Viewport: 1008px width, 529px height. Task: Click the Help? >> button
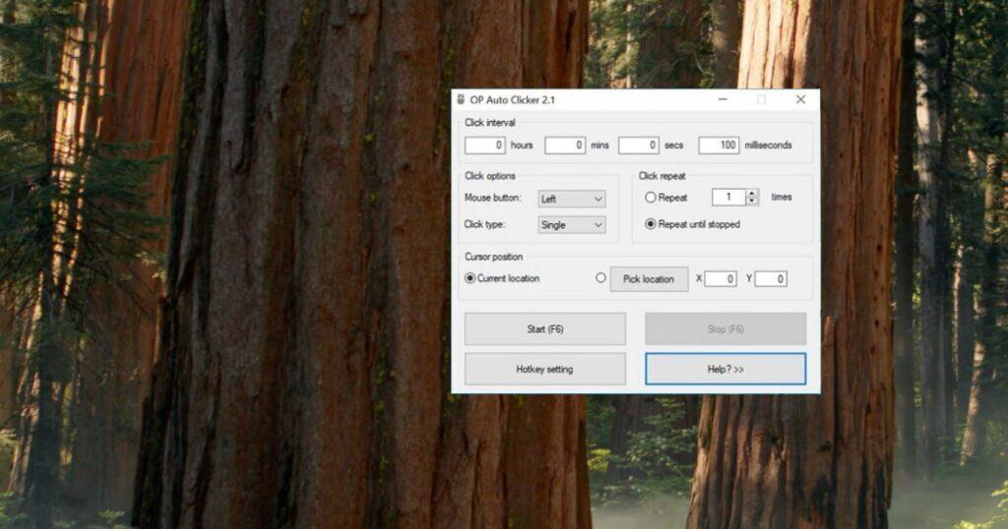click(724, 369)
